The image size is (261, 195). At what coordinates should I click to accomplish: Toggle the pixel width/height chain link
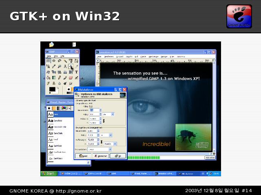tap(103, 121)
